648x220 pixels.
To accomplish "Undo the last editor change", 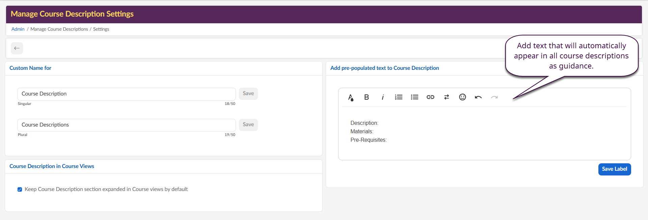I will [478, 97].
